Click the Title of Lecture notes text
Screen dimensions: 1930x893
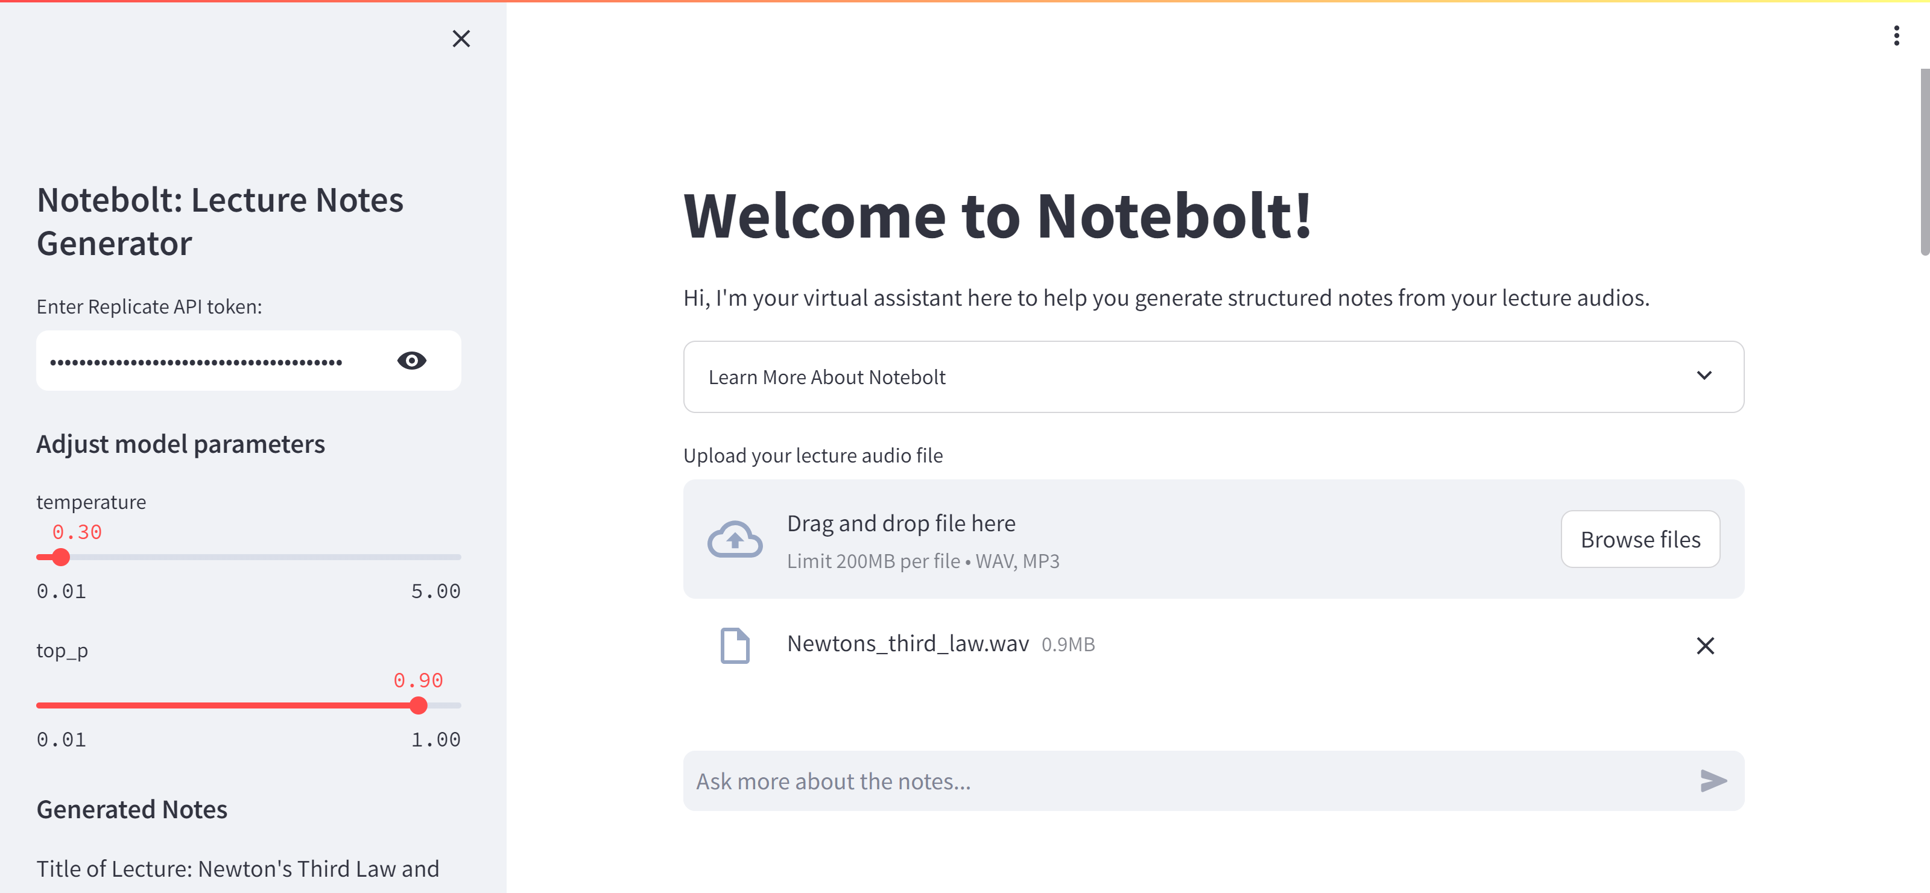pos(238,868)
